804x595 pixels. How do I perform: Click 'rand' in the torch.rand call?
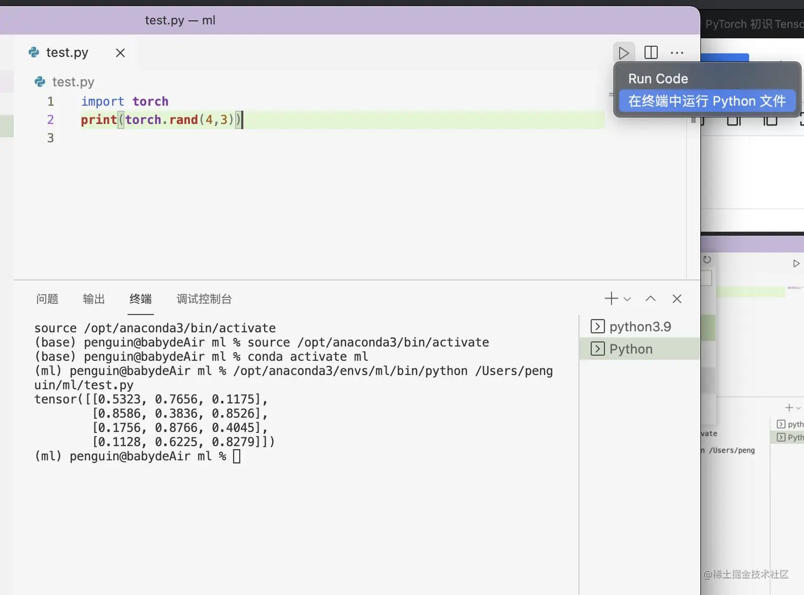tap(183, 120)
